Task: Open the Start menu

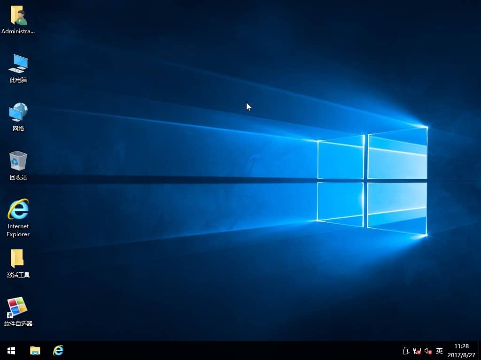Action: pos(10,351)
